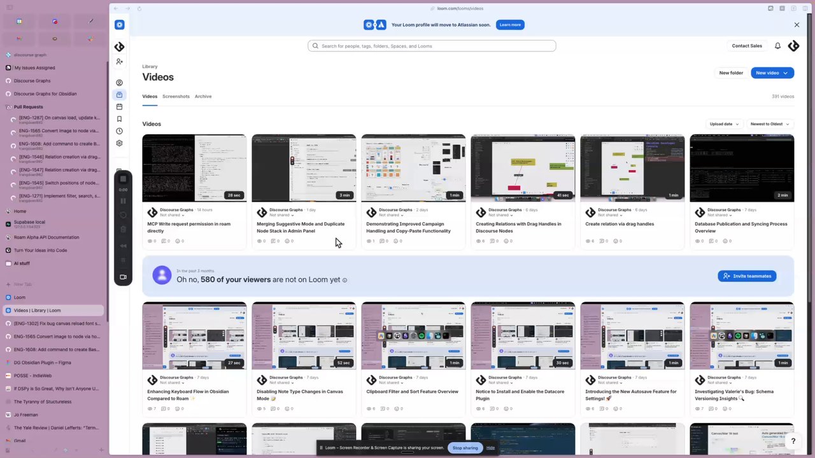Click the invite people icon in sidebar
Screen dimensions: 815x458
(119, 62)
